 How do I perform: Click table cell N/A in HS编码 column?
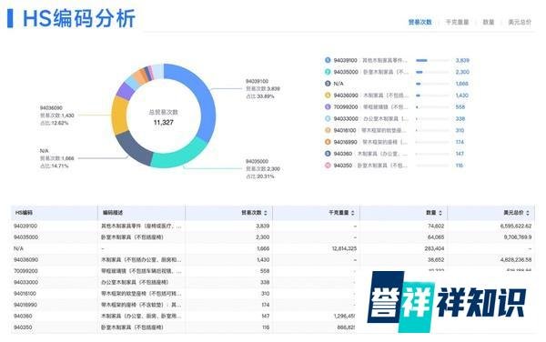pos(18,248)
